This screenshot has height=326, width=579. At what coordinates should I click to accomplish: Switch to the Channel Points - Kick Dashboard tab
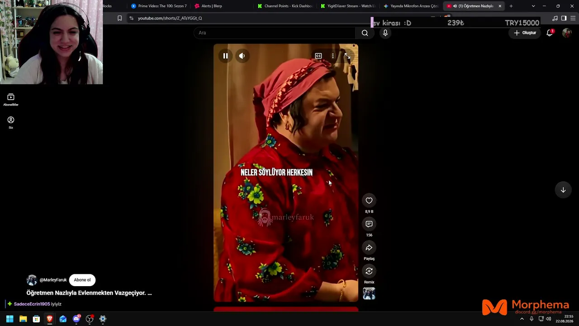coord(285,6)
